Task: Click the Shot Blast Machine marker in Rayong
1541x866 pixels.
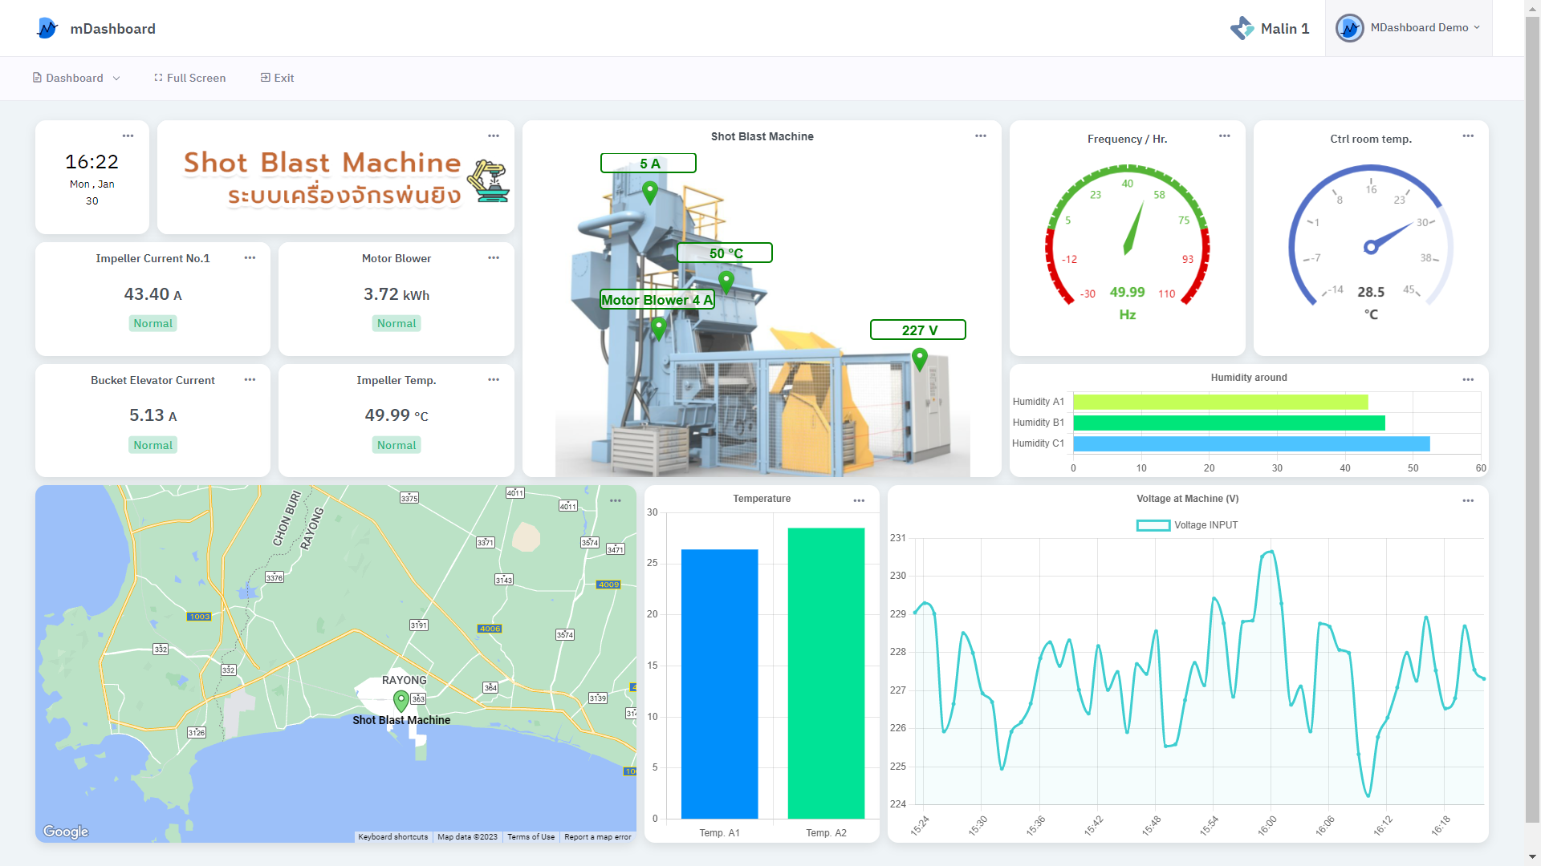Action: click(400, 699)
